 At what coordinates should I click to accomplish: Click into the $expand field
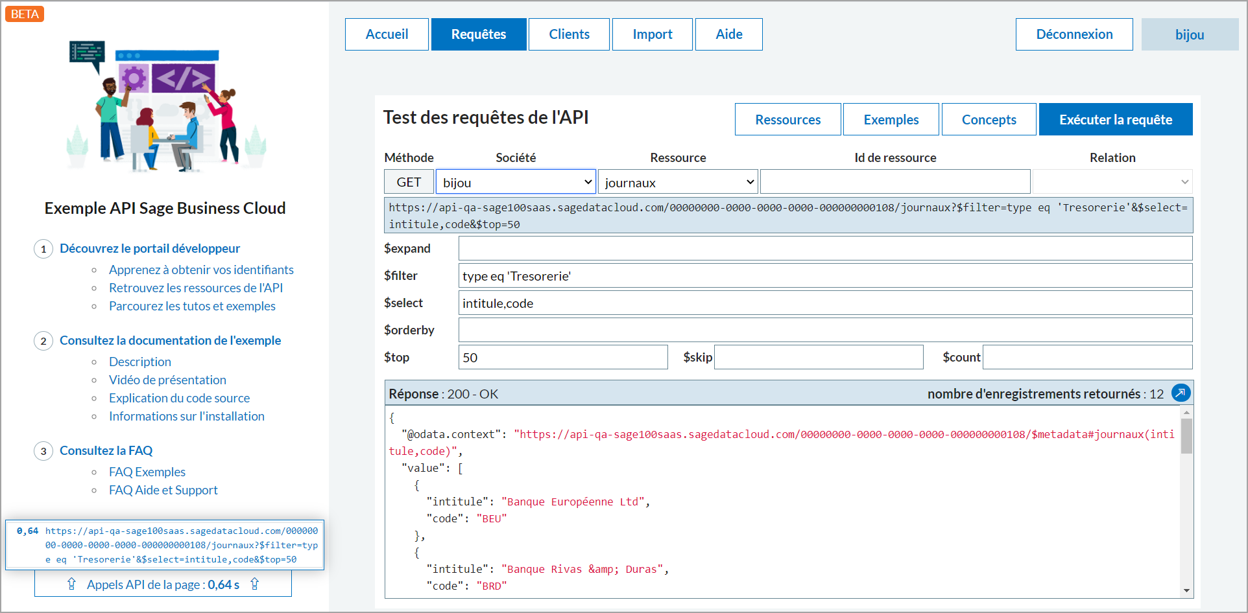(x=825, y=248)
